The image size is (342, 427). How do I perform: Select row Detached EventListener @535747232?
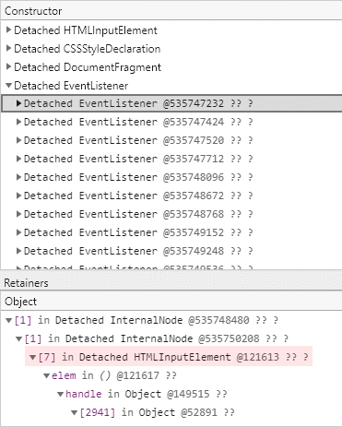point(171,103)
